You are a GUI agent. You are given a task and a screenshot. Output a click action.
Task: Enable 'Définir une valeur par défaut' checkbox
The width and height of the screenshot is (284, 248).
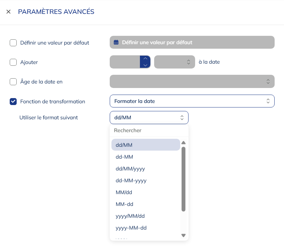coord(13,43)
